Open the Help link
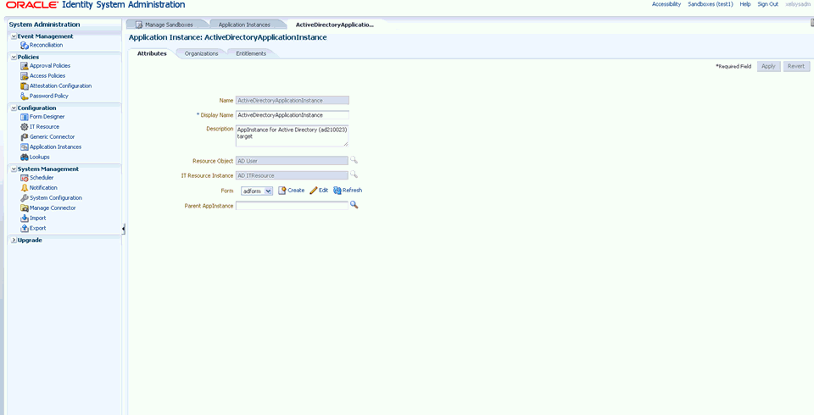The image size is (814, 415). pos(745,4)
